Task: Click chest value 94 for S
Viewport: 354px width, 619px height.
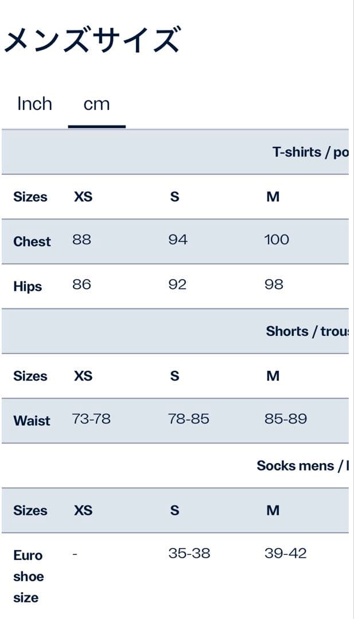Action: [178, 240]
